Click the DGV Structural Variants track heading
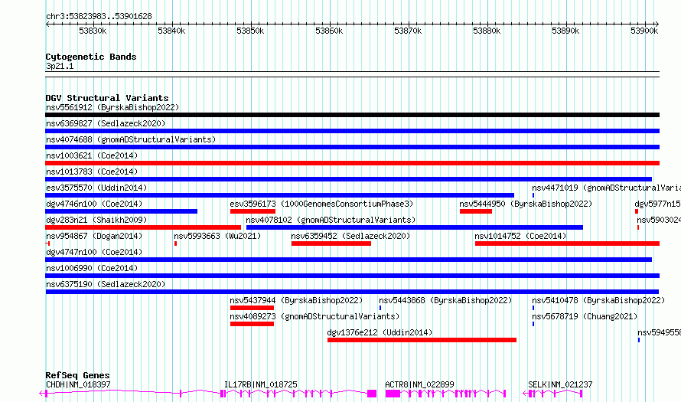The image size is (681, 402). (107, 98)
